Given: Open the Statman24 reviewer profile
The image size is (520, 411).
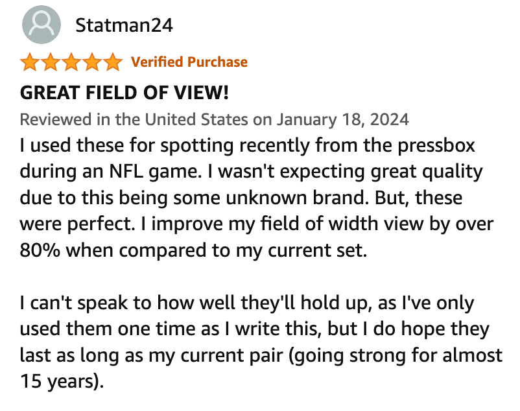Looking at the screenshot, I should (124, 25).
